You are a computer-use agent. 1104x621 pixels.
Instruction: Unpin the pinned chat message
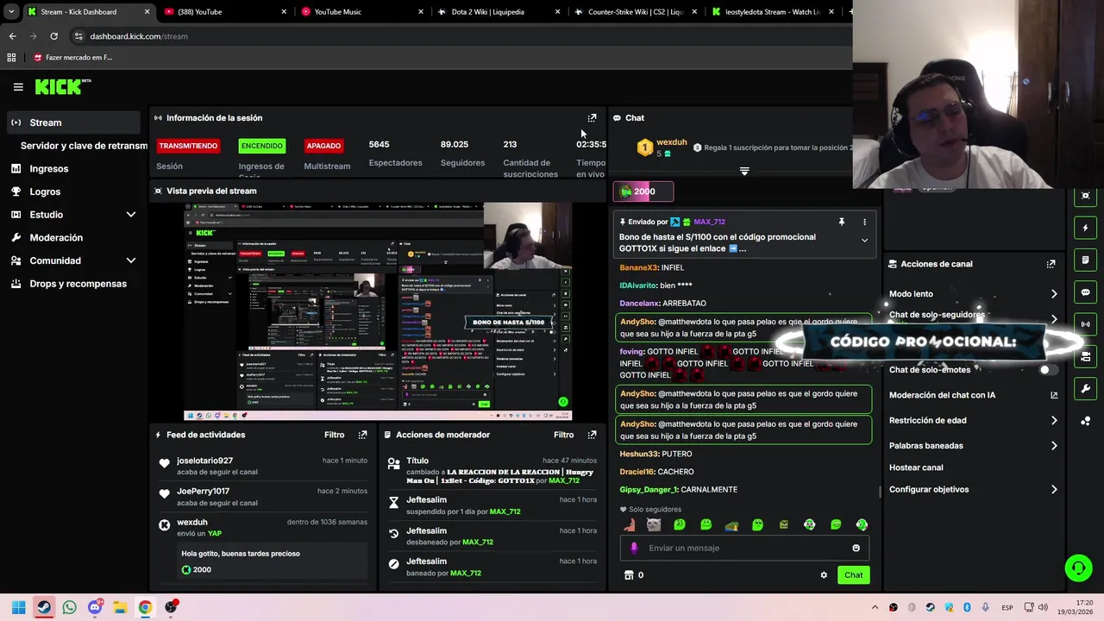(x=841, y=222)
